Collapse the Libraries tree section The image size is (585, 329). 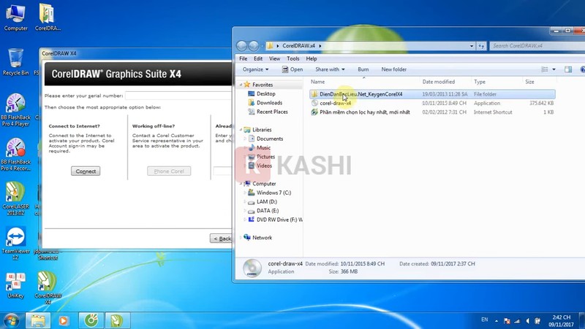point(241,130)
